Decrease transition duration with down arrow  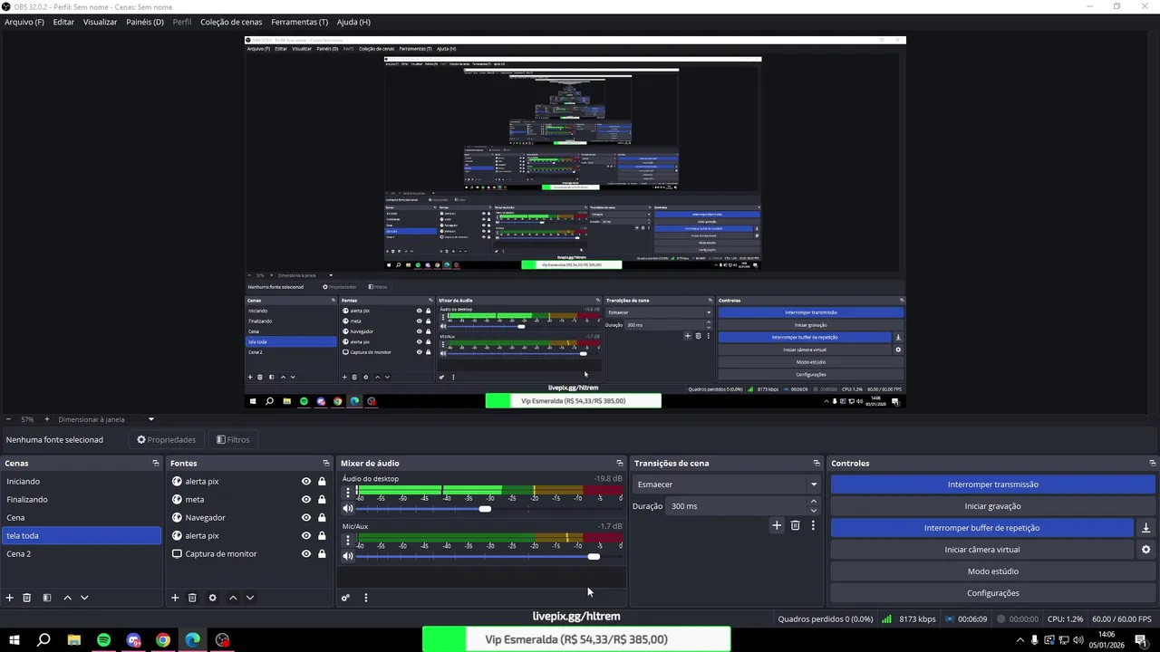pyautogui.click(x=813, y=511)
